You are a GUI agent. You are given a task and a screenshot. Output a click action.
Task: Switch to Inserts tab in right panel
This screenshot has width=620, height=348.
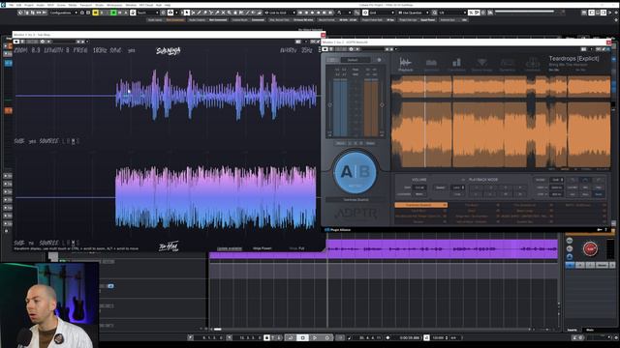[x=573, y=330]
